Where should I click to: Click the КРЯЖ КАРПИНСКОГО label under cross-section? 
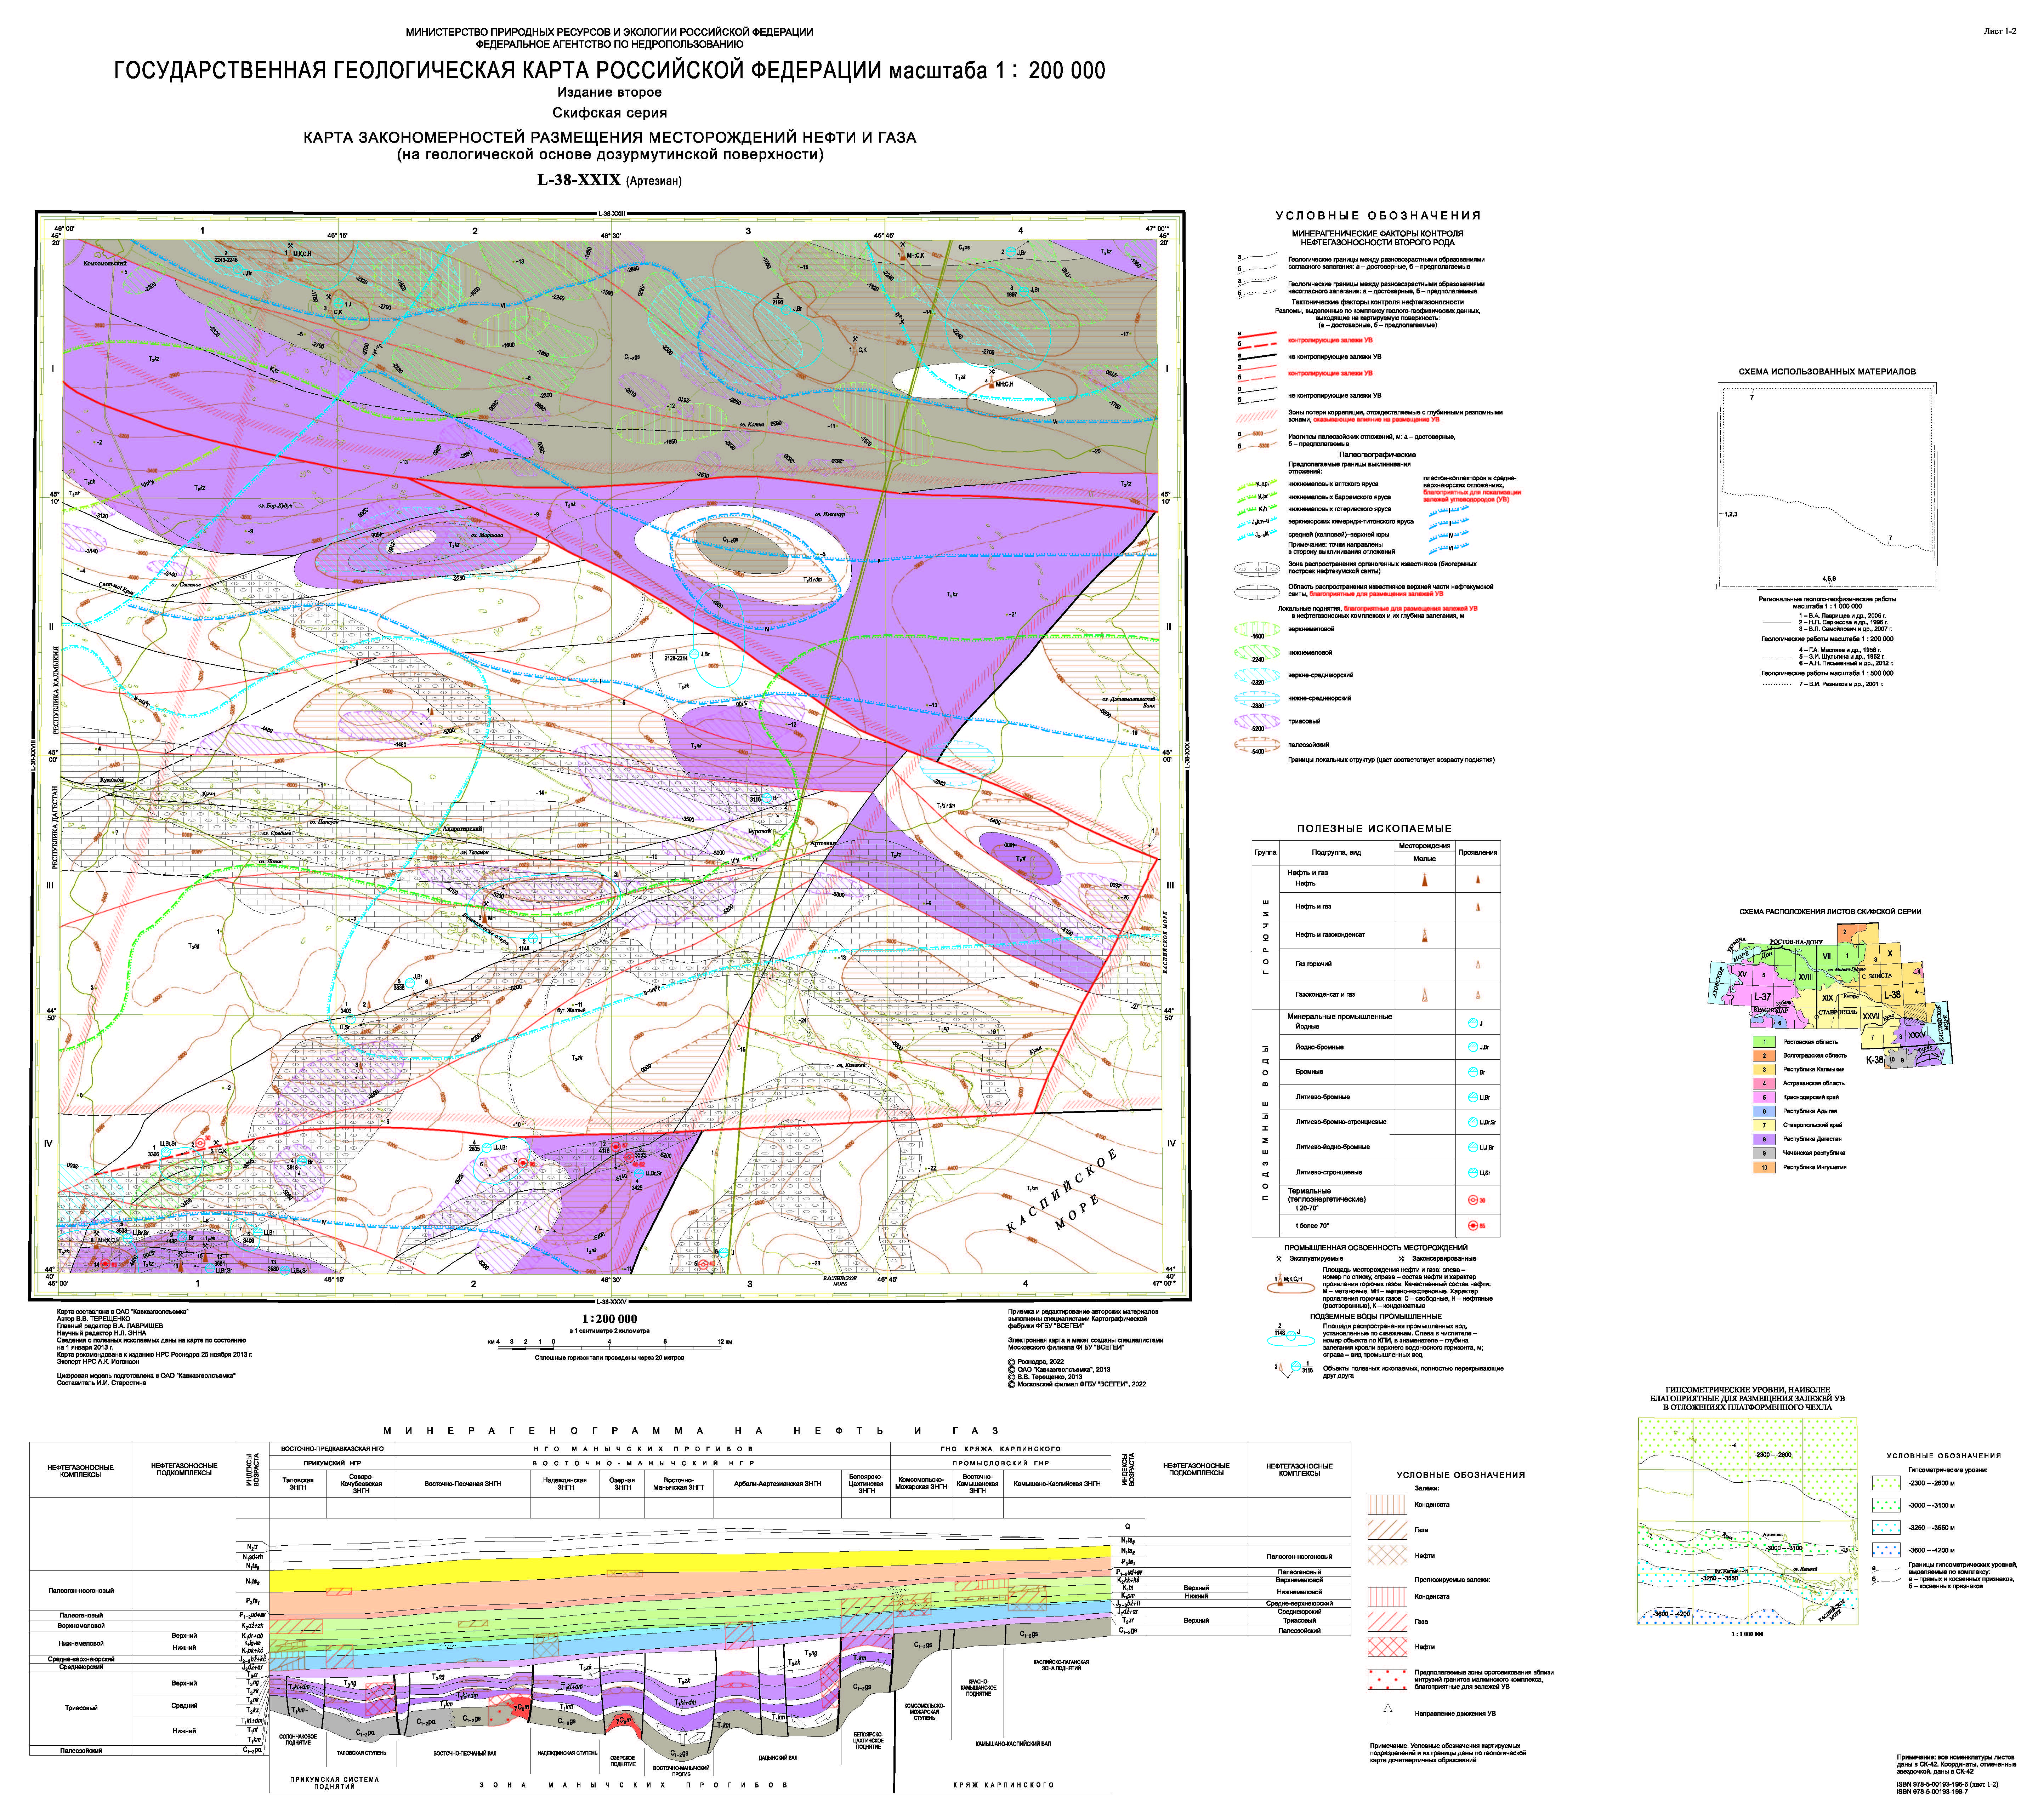click(x=1004, y=1785)
